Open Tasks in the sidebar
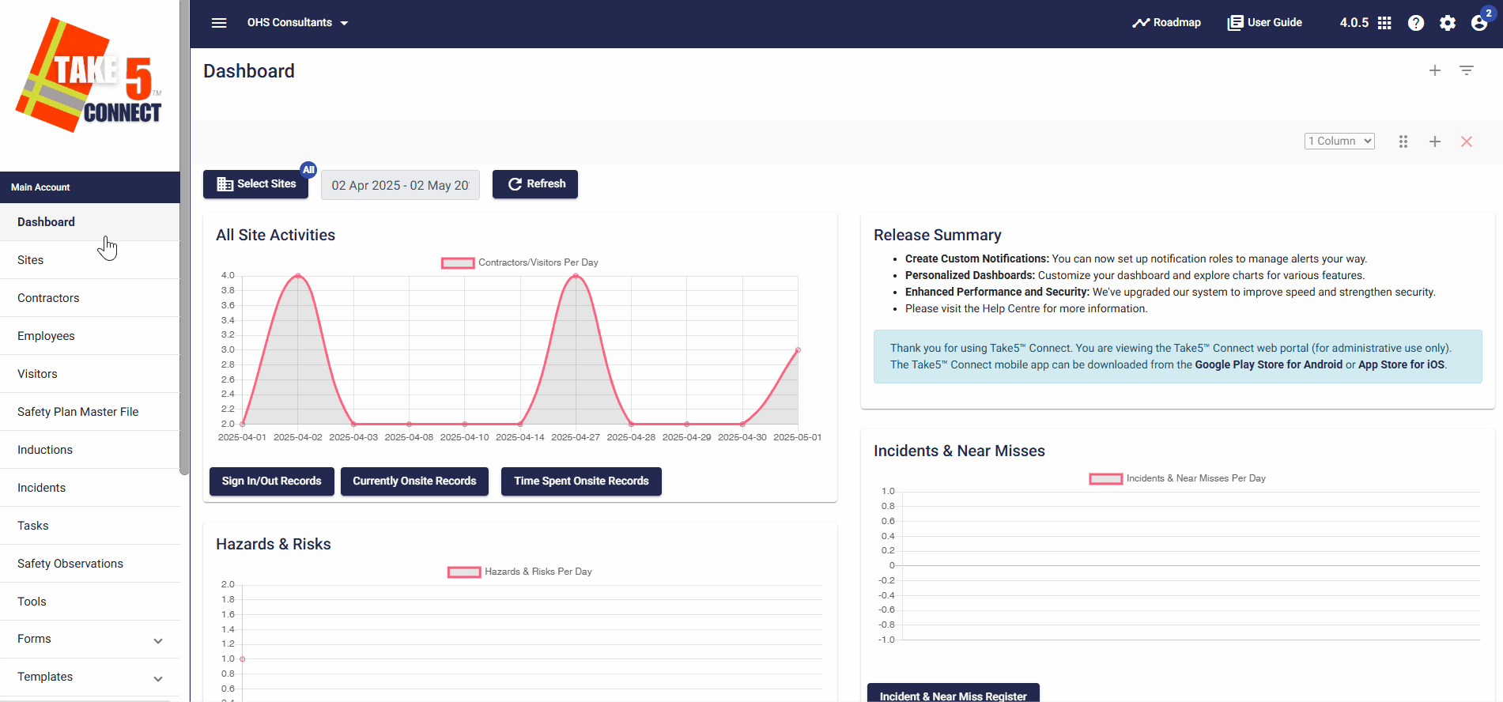The height and width of the screenshot is (702, 1503). click(90, 526)
